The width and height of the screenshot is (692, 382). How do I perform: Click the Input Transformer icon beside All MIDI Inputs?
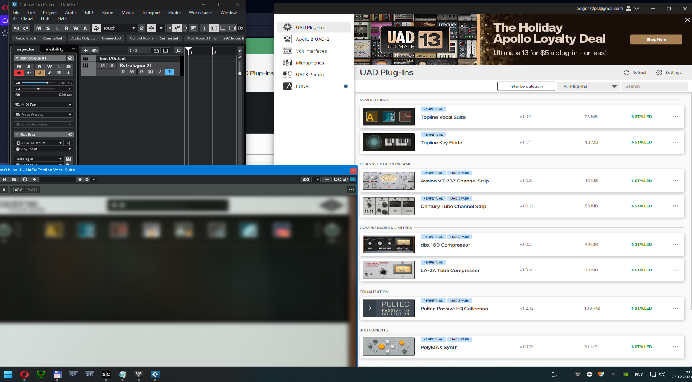(x=68, y=143)
